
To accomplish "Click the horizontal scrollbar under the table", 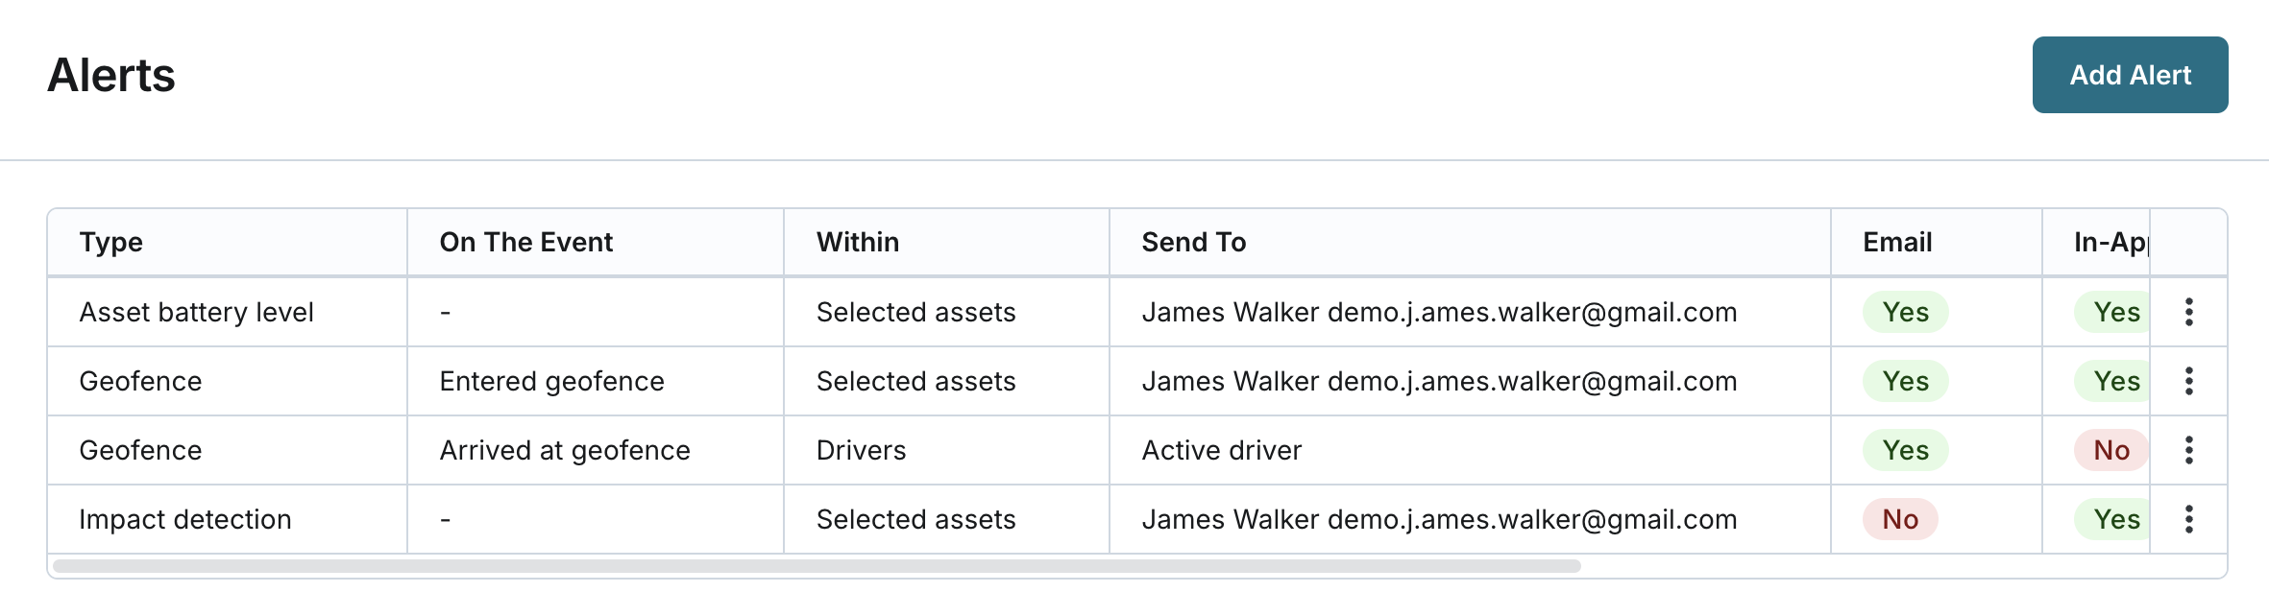I will tap(817, 566).
